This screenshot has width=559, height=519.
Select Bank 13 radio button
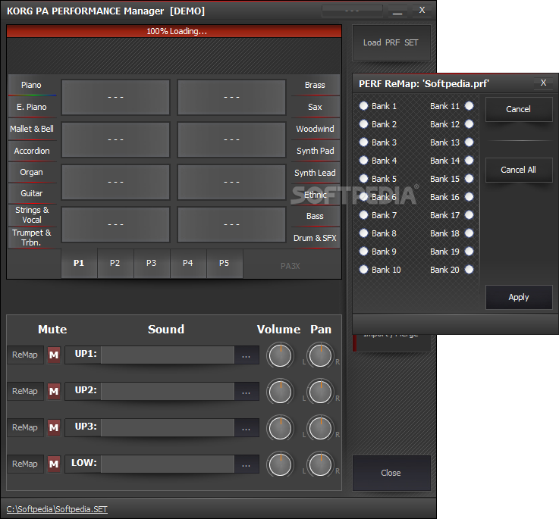point(469,142)
